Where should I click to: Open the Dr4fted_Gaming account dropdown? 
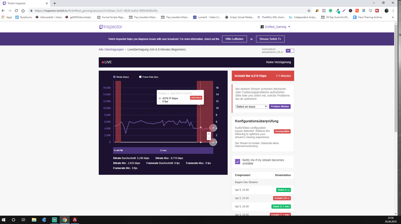click(x=275, y=27)
